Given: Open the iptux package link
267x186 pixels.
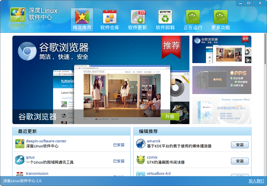Looking at the screenshot, I should [30, 157].
